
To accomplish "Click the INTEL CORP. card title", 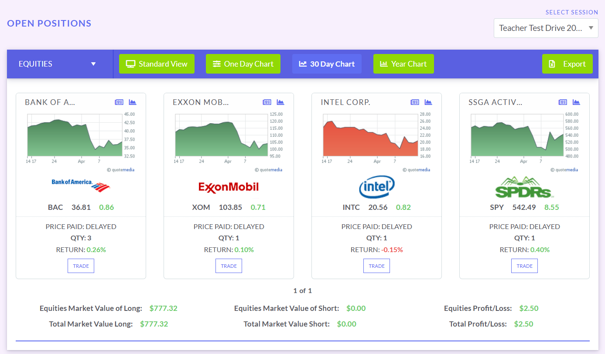I will [345, 102].
